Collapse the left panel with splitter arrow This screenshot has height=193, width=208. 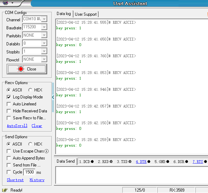point(53,97)
